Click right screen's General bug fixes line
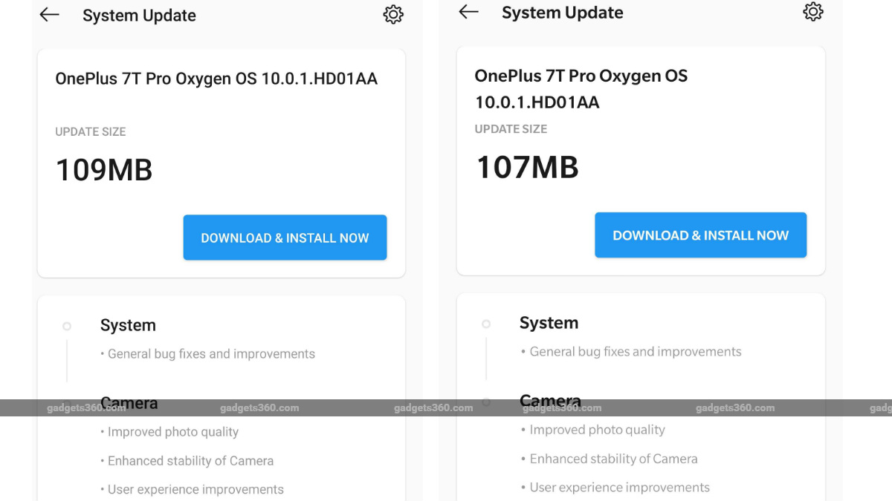The height and width of the screenshot is (501, 892). 631,352
